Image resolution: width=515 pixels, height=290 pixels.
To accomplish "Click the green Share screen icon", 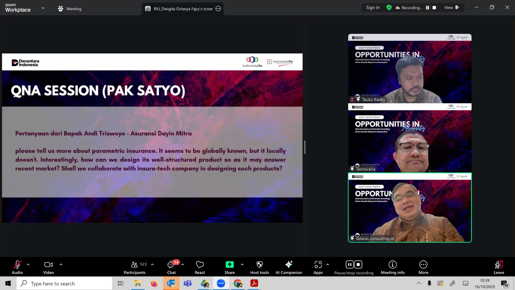I will pyautogui.click(x=229, y=265).
